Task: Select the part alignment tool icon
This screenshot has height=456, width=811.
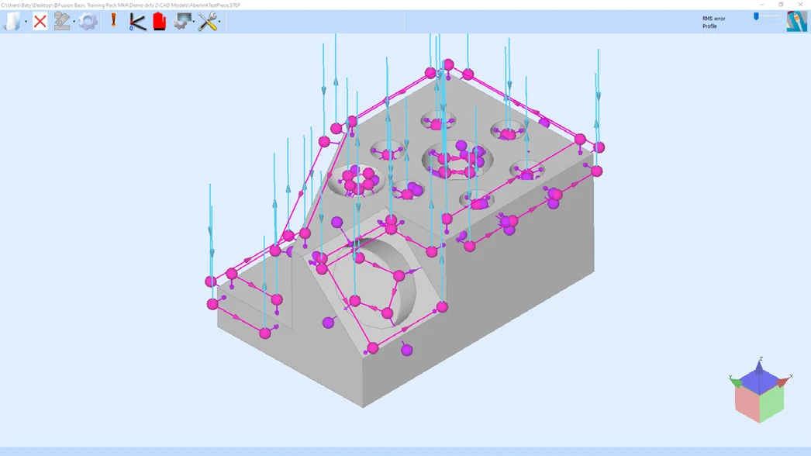Action: point(61,22)
